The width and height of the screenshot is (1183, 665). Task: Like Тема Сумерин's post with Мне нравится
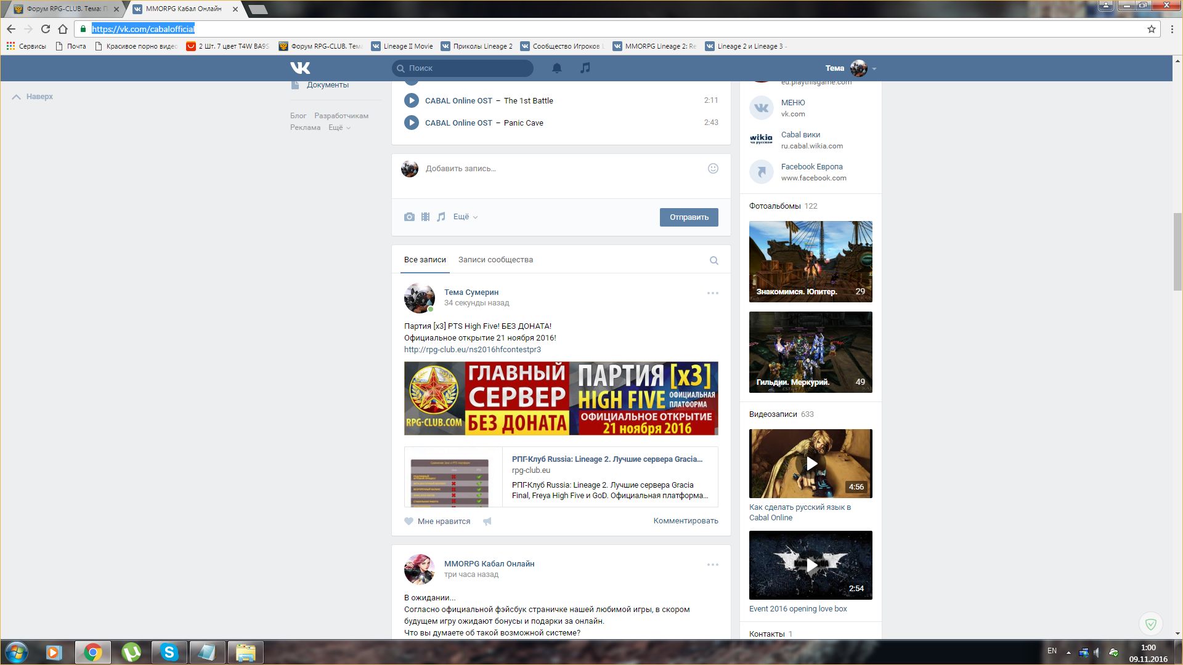(437, 522)
